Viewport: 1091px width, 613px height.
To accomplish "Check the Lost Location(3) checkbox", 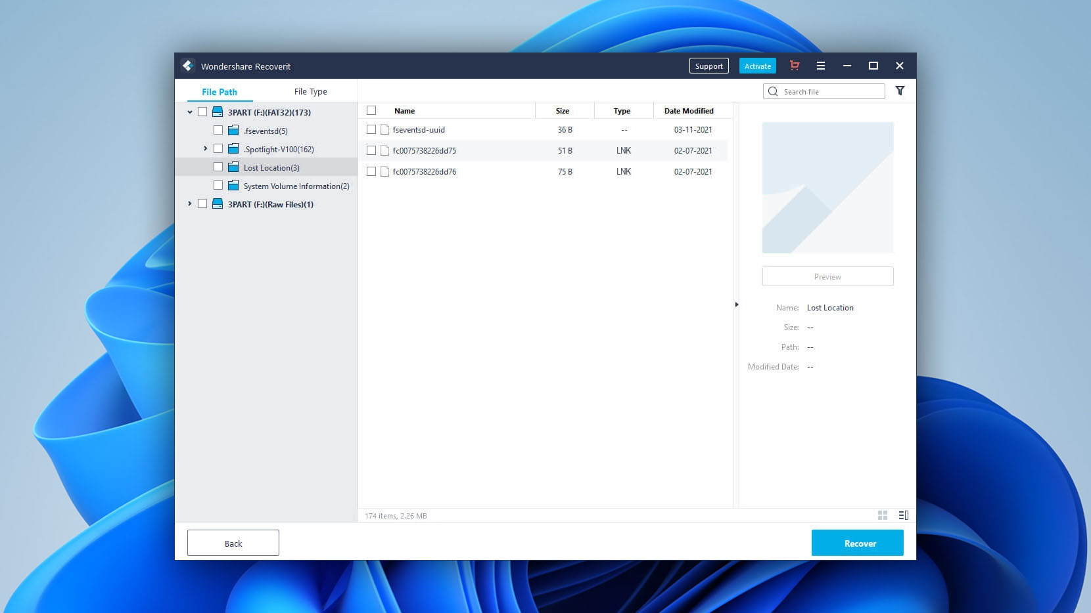I will 218,167.
